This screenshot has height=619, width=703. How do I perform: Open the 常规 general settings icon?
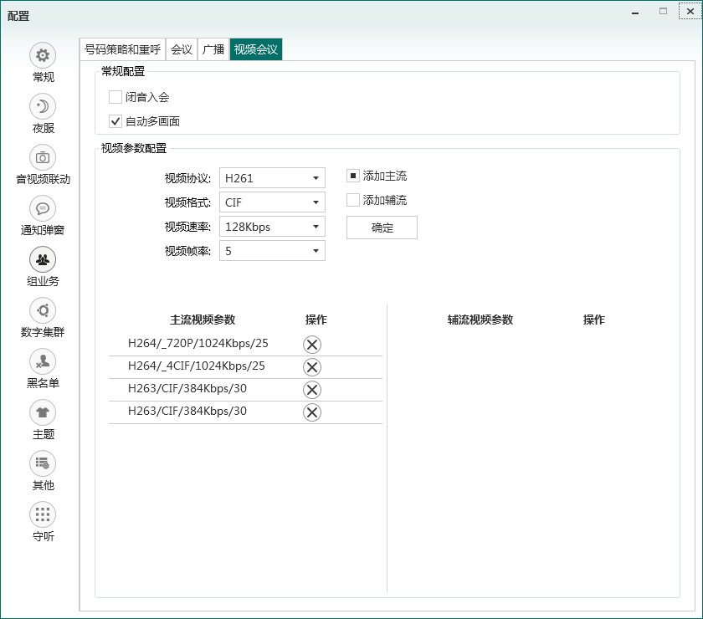[43, 56]
